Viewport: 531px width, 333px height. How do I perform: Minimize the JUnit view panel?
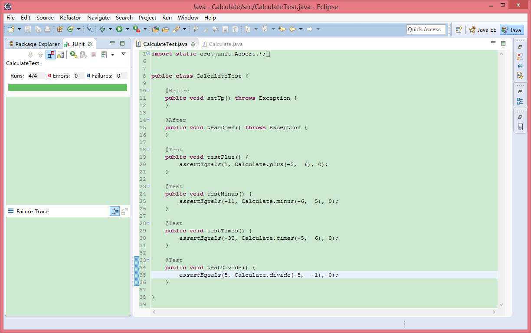(x=112, y=43)
